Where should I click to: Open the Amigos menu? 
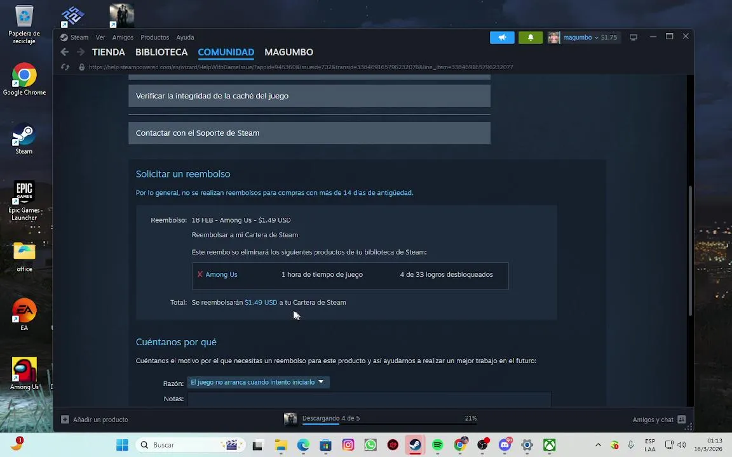pos(123,37)
